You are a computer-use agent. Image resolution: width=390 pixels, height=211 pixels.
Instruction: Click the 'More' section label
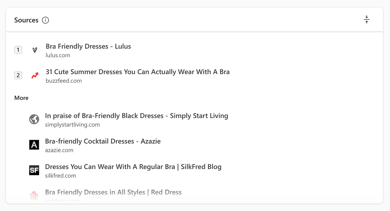click(21, 98)
